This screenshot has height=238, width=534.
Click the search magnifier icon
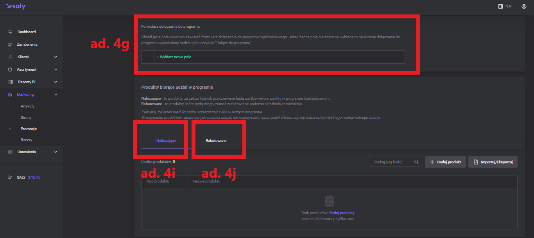(x=417, y=162)
